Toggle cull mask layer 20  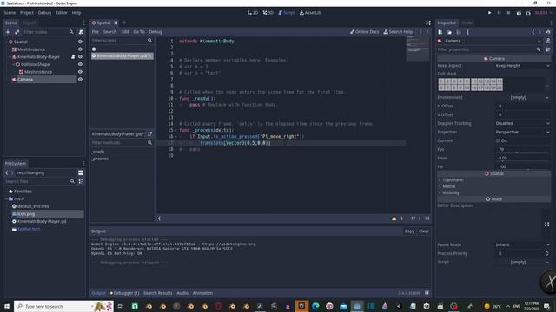pos(500,88)
